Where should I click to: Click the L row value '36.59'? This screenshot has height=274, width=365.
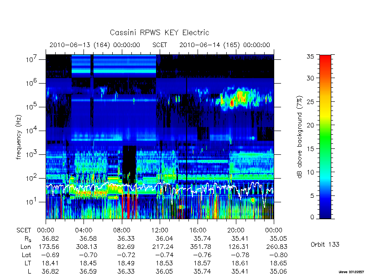coord(88,271)
